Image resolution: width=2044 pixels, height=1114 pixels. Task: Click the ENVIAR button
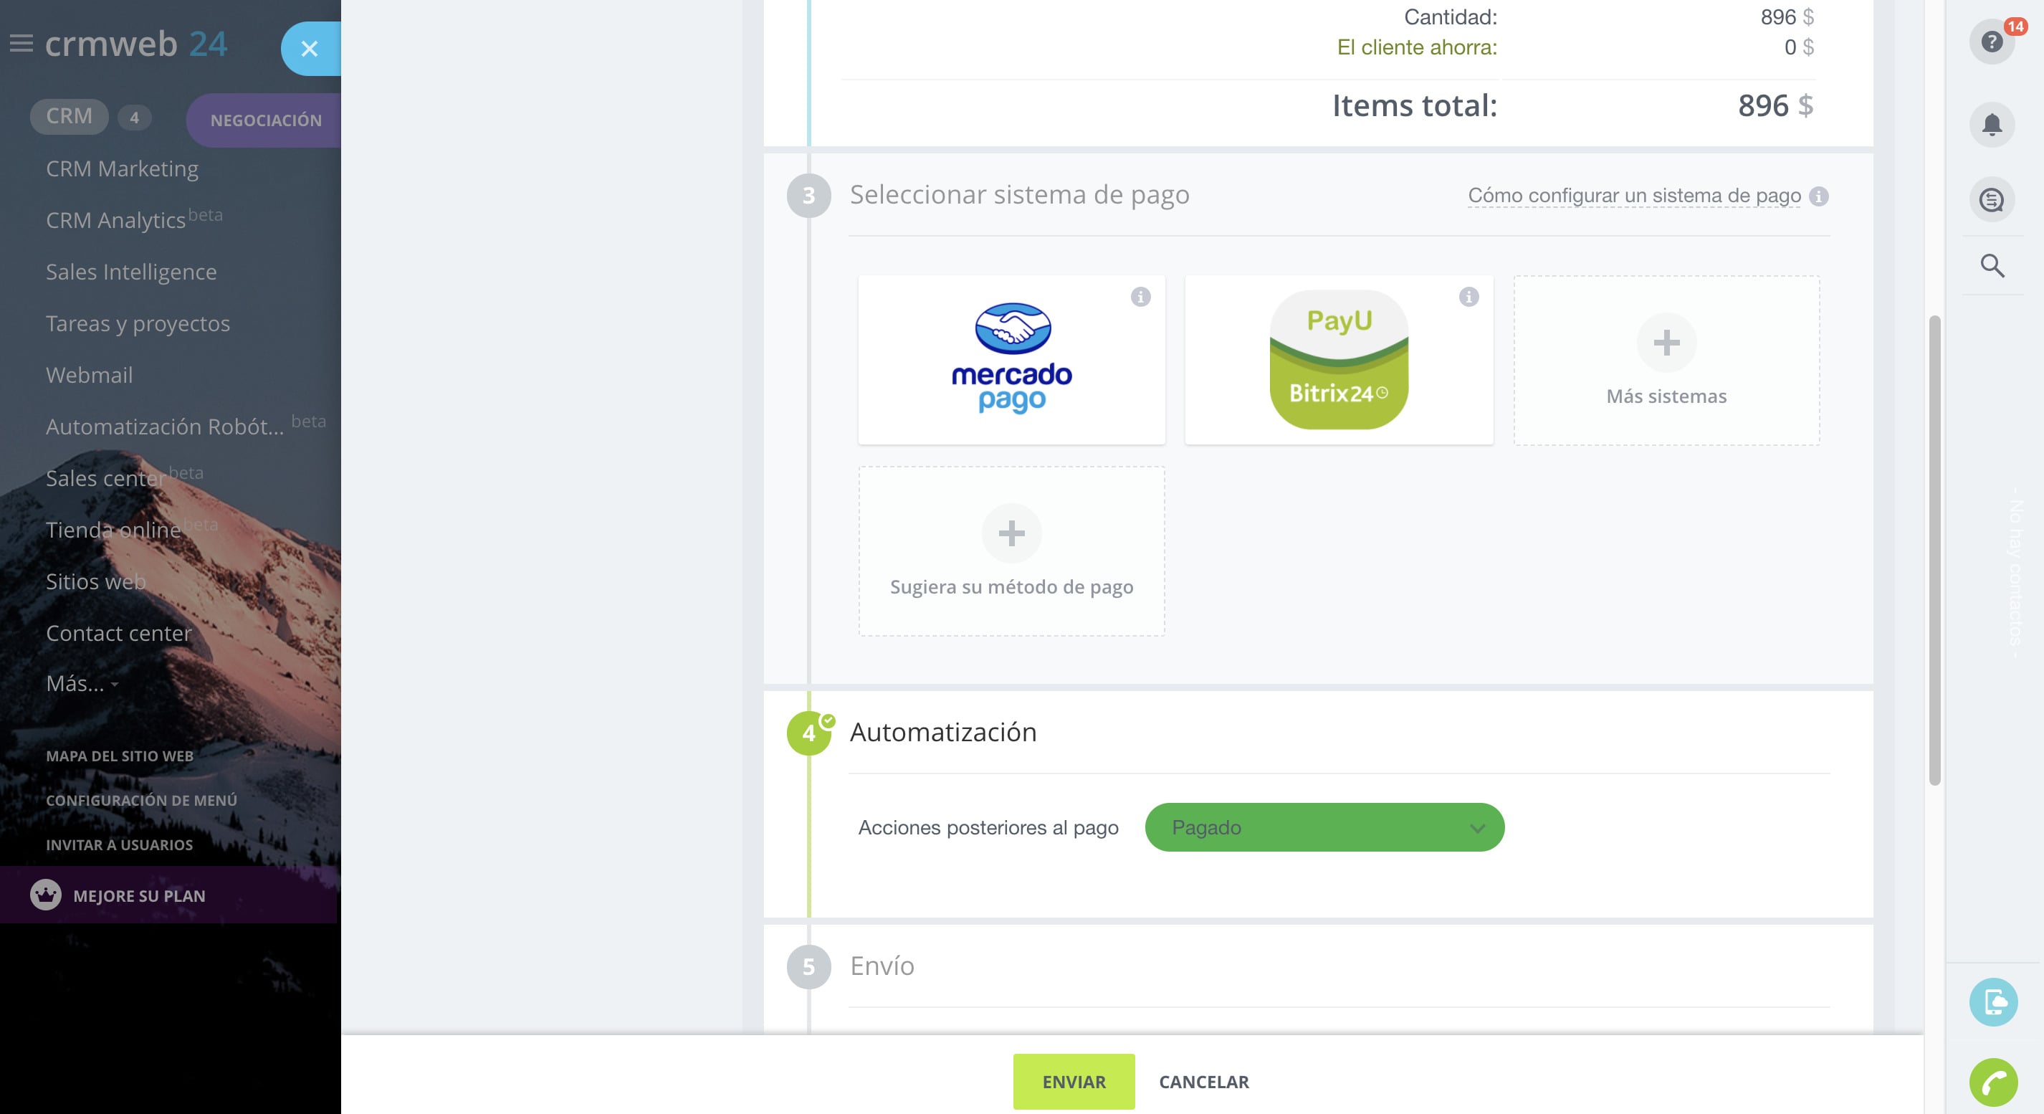tap(1074, 1082)
